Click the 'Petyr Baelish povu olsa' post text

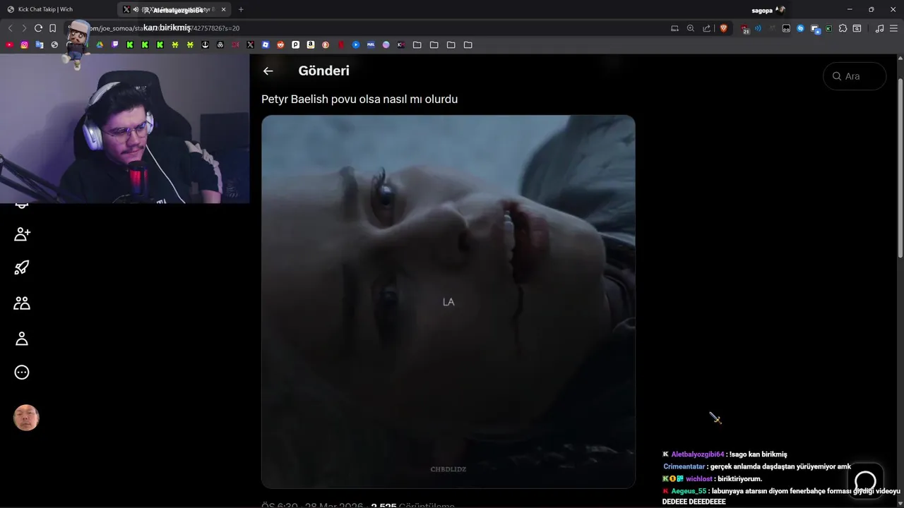pos(359,99)
